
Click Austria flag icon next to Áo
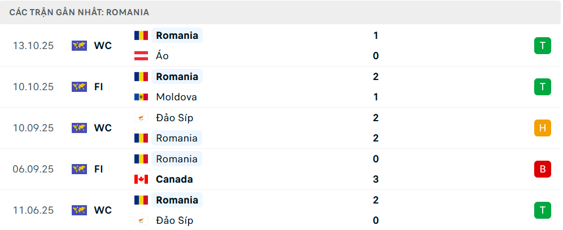tap(141, 56)
